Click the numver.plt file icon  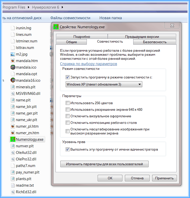tap(13, 146)
